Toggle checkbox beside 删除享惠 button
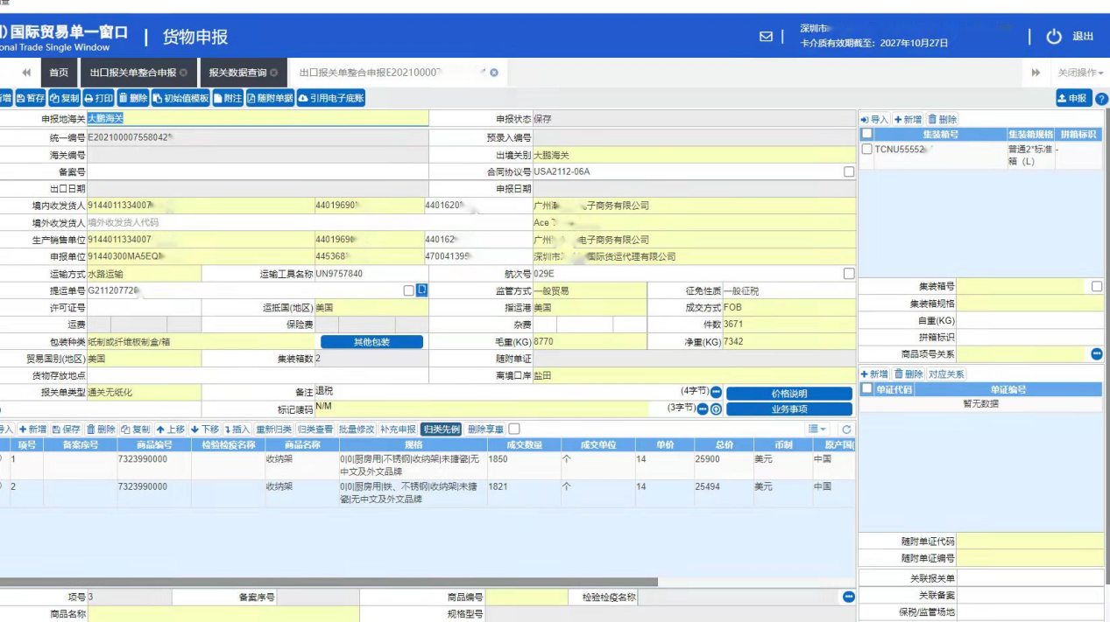 pyautogui.click(x=514, y=429)
